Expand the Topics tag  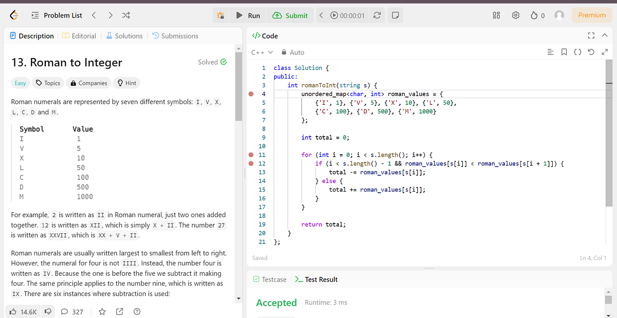click(47, 83)
